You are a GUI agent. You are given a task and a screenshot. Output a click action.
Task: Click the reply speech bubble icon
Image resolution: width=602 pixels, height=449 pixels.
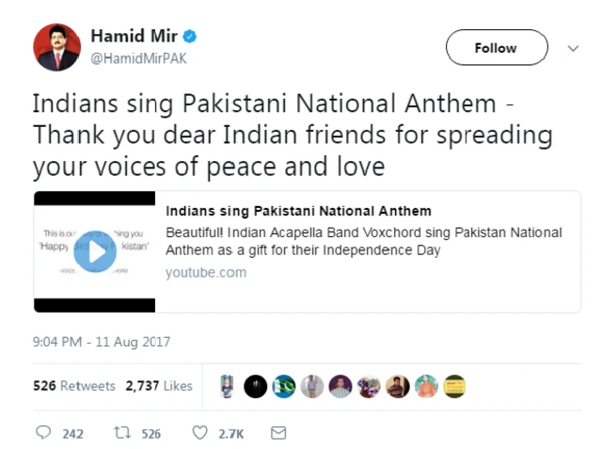click(x=43, y=433)
